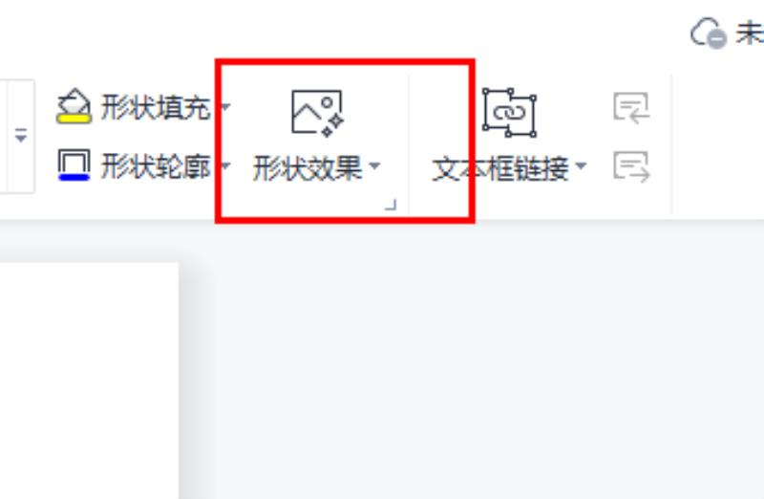This screenshot has height=499, width=764.
Task: Click the 形状效果 picture sparkle icon
Action: 317,113
